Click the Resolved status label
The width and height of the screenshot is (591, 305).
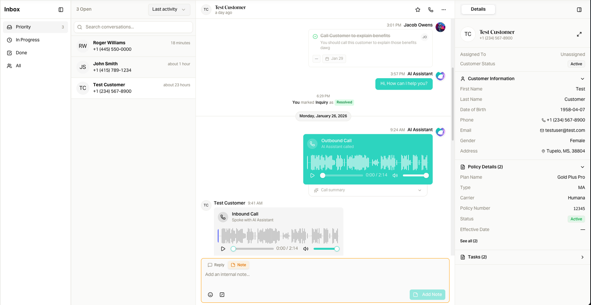coord(344,103)
